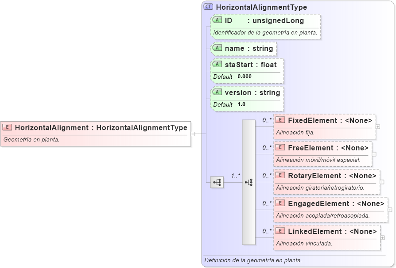Click the element icon of EngagedElement
The height and width of the screenshot is (268, 396).
[x=280, y=203]
